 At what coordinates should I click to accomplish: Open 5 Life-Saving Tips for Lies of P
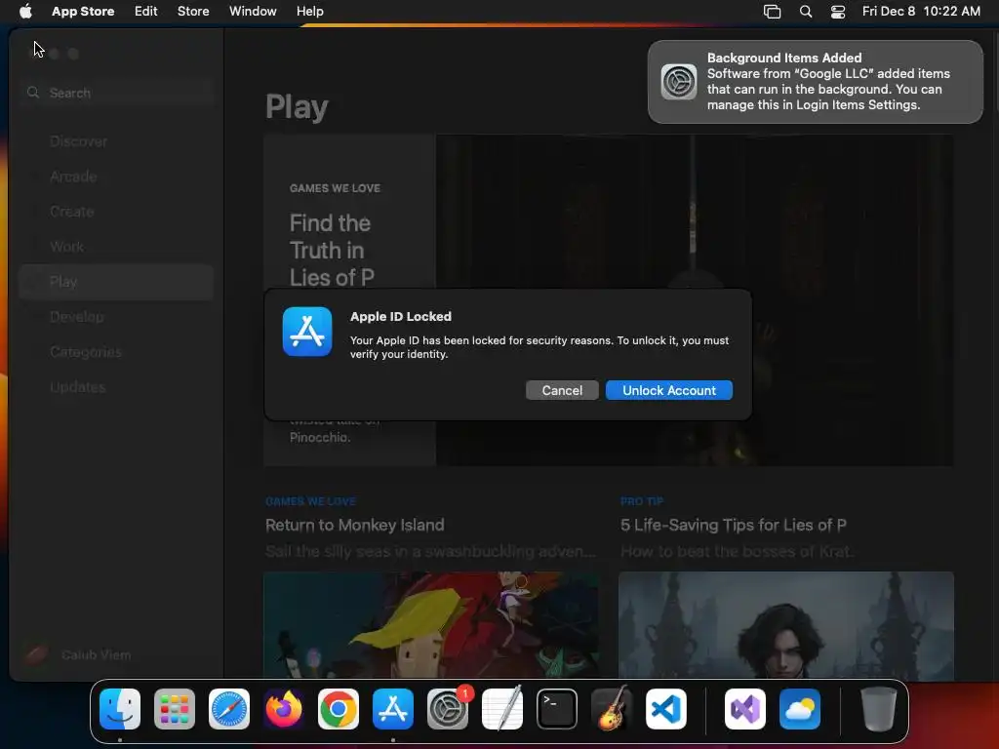pos(734,525)
